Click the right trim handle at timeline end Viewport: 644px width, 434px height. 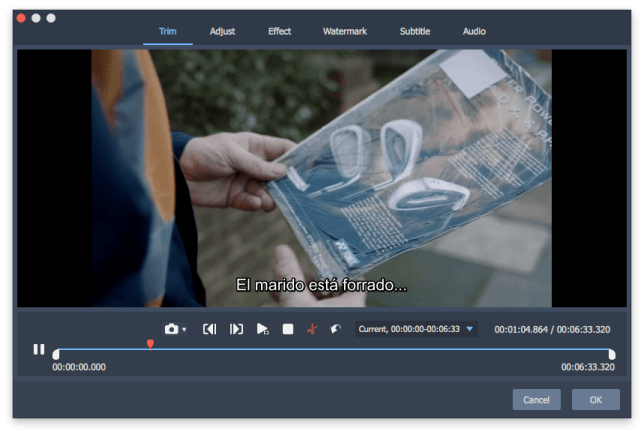pos(611,354)
